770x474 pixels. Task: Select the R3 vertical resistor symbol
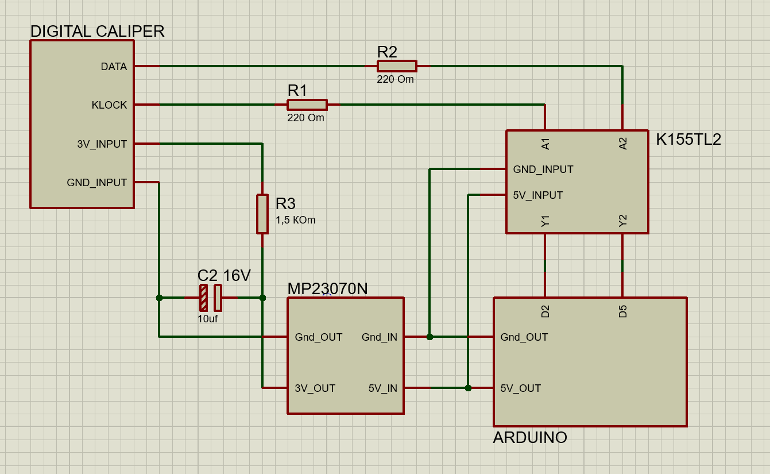[262, 214]
